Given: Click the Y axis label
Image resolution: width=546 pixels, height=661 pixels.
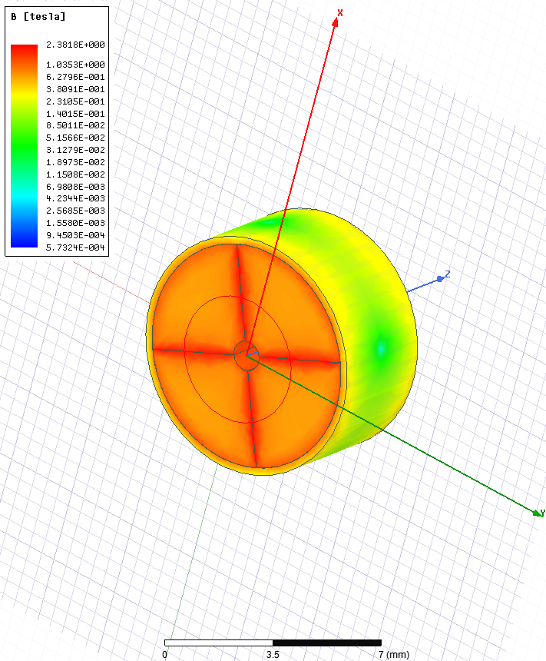Looking at the screenshot, I should click(542, 513).
